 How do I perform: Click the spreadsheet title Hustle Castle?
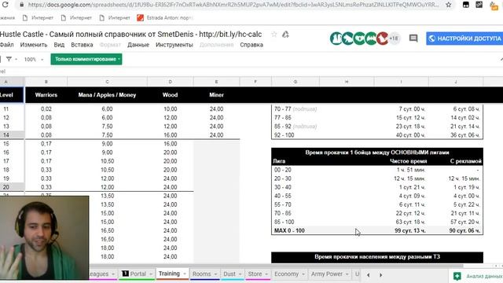pyautogui.click(x=131, y=34)
